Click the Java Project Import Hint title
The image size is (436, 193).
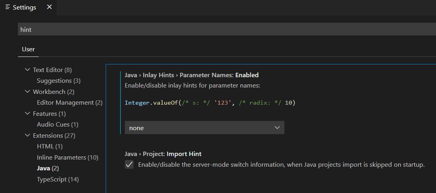[163, 154]
